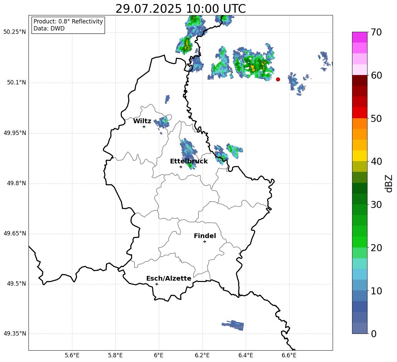
Task: Click the 5.6°E longitude label
Action: tap(72, 355)
